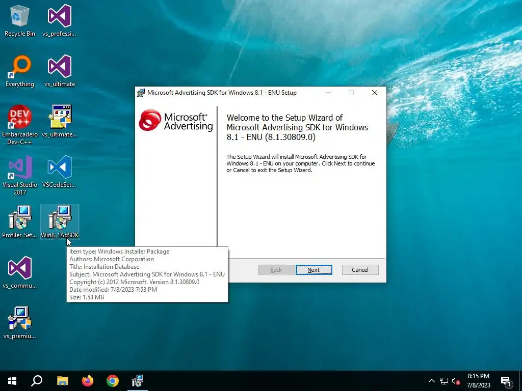Open the Windows Start menu
Screen dimensions: 522x391
coord(12,381)
